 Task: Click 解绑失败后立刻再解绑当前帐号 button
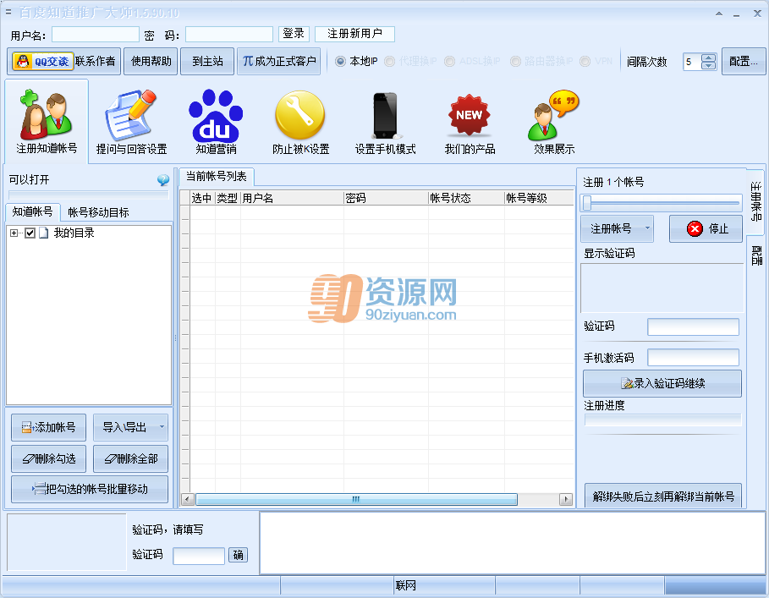click(x=663, y=496)
